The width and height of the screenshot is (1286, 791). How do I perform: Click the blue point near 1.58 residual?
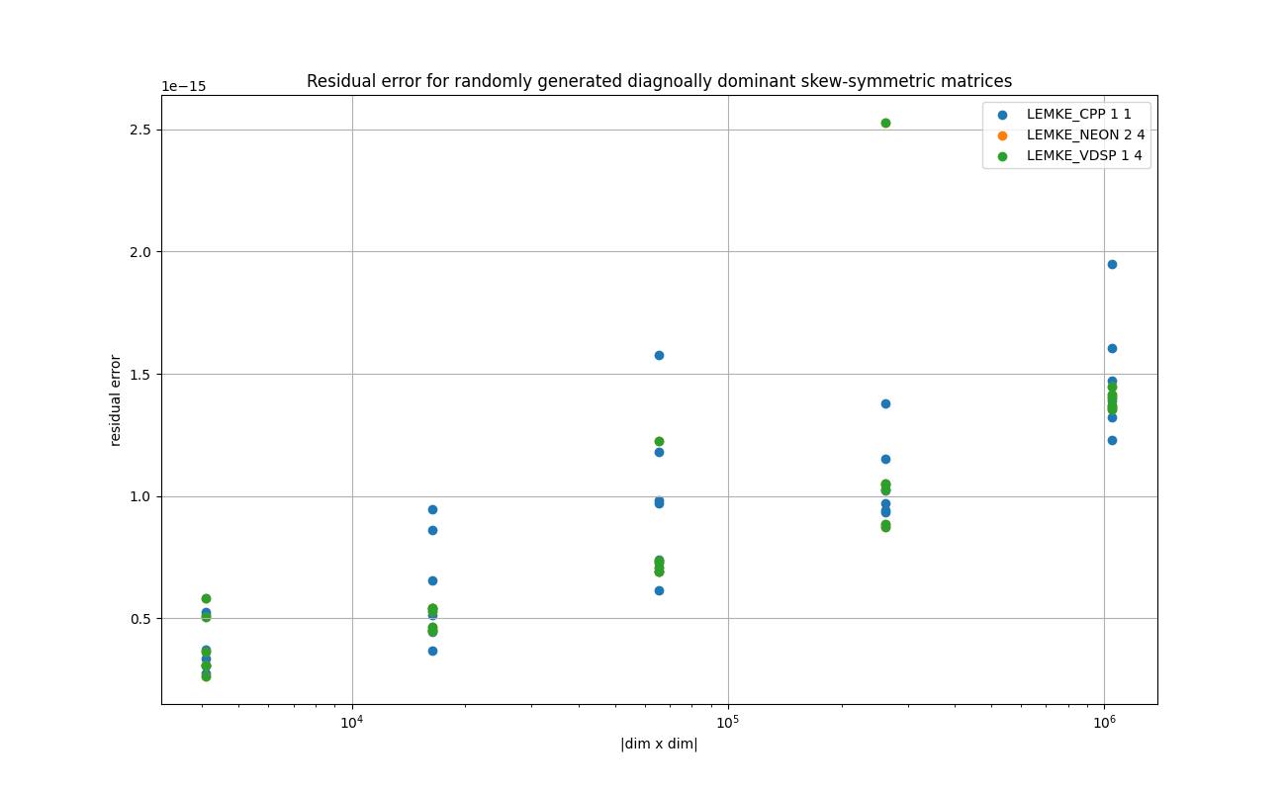659,355
